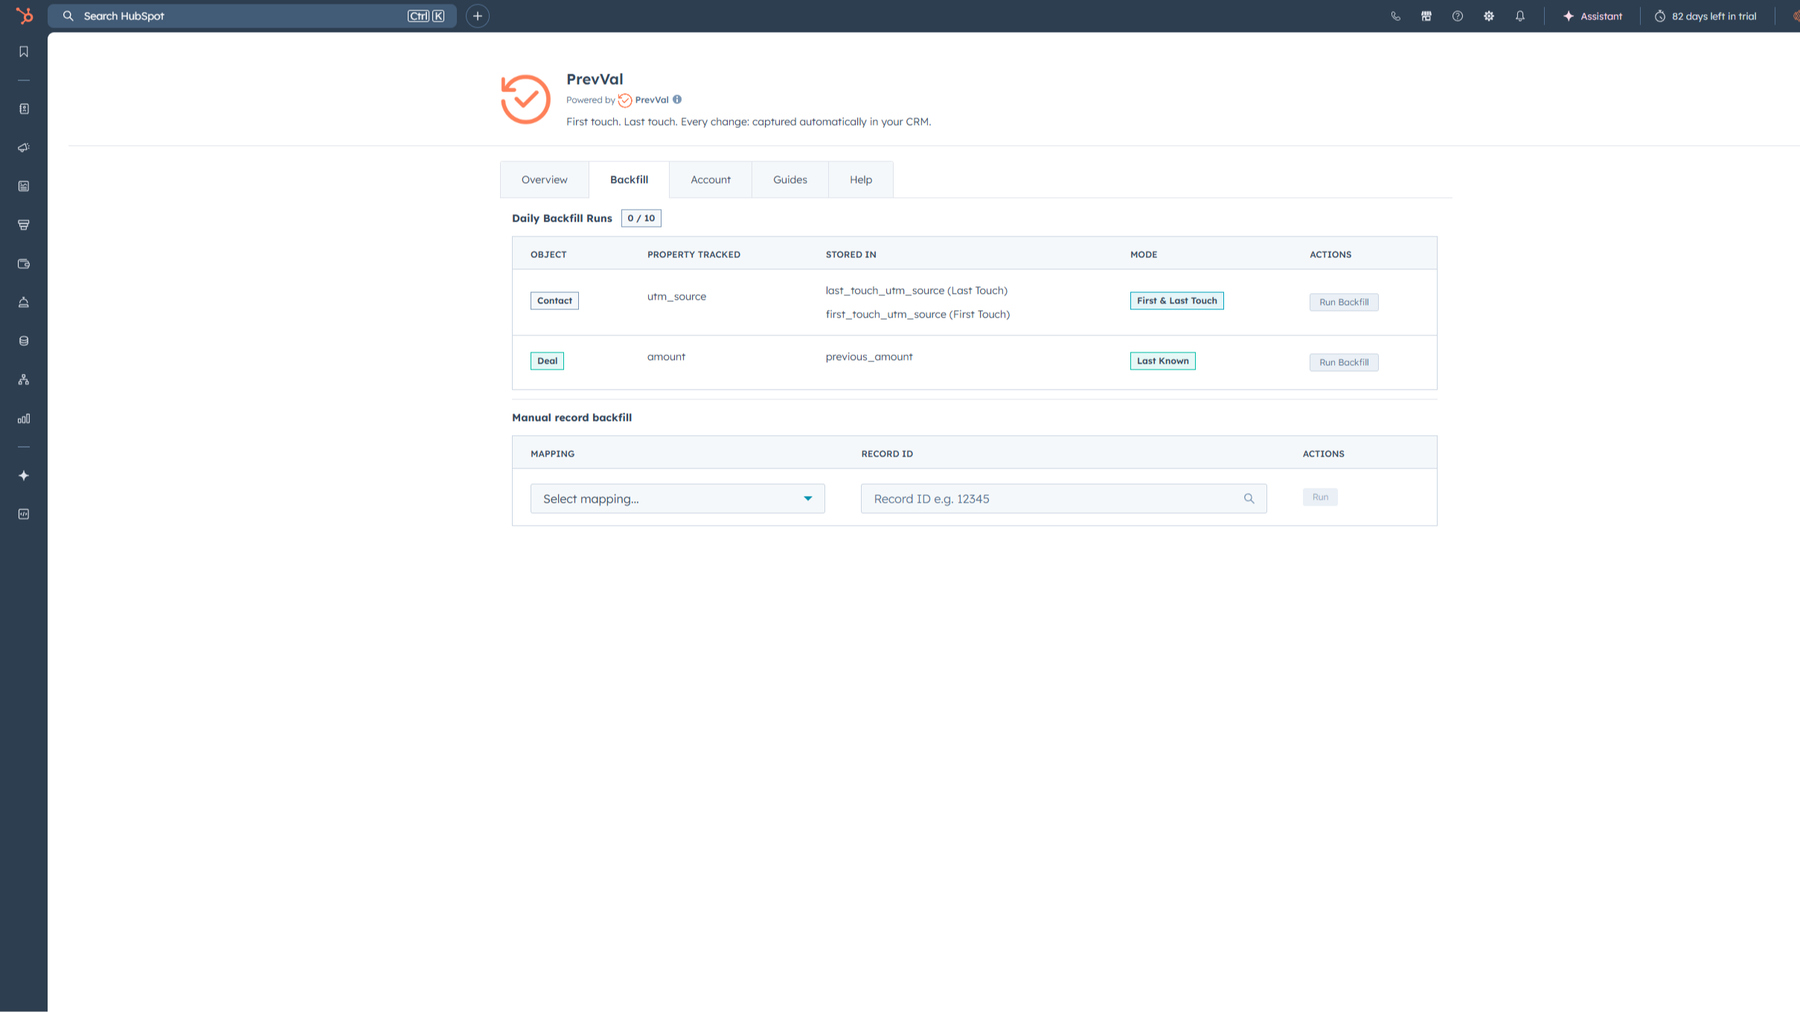Open the Marketplace icon in top bar
This screenshot has height=1012, width=1800.
(1426, 16)
